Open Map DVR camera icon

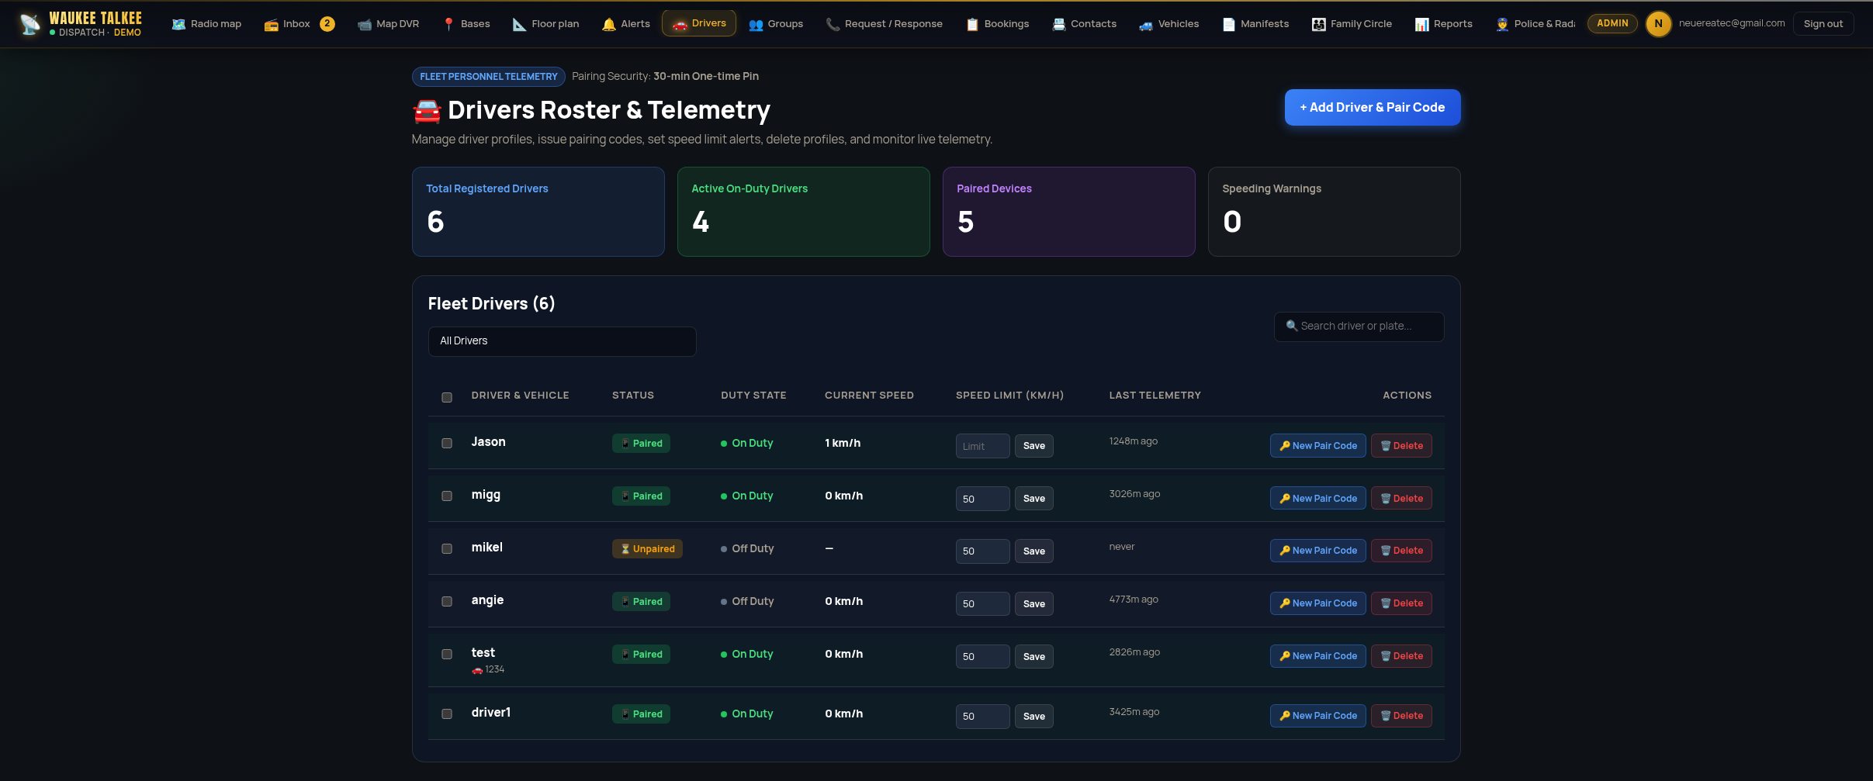[x=364, y=25]
